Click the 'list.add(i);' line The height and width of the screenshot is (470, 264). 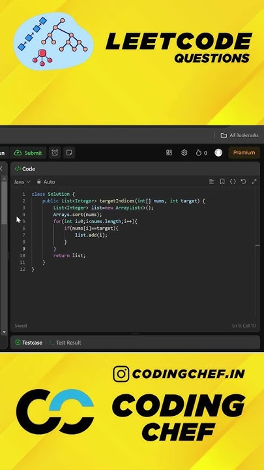pyautogui.click(x=91, y=235)
